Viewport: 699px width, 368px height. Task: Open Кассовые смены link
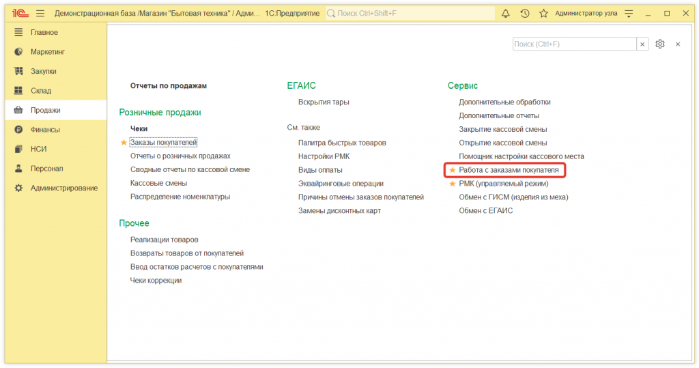(x=158, y=183)
